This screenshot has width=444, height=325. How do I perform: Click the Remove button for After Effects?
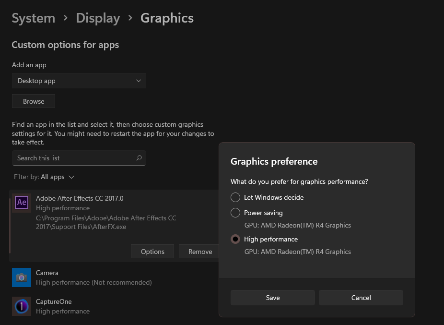pyautogui.click(x=200, y=252)
